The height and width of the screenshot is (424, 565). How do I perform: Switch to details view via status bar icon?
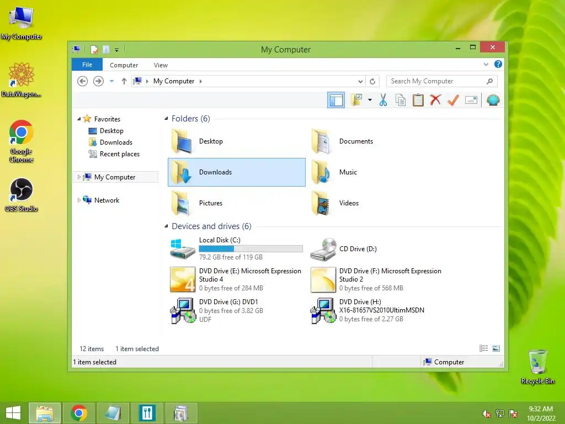[483, 348]
